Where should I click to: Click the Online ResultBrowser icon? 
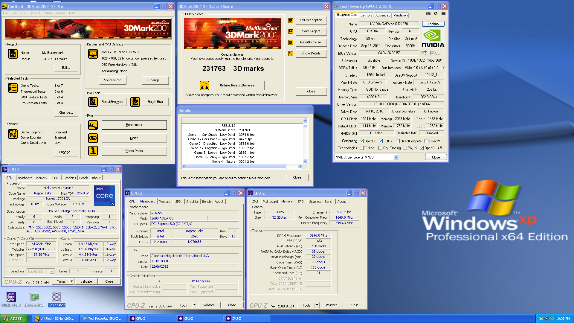204,86
